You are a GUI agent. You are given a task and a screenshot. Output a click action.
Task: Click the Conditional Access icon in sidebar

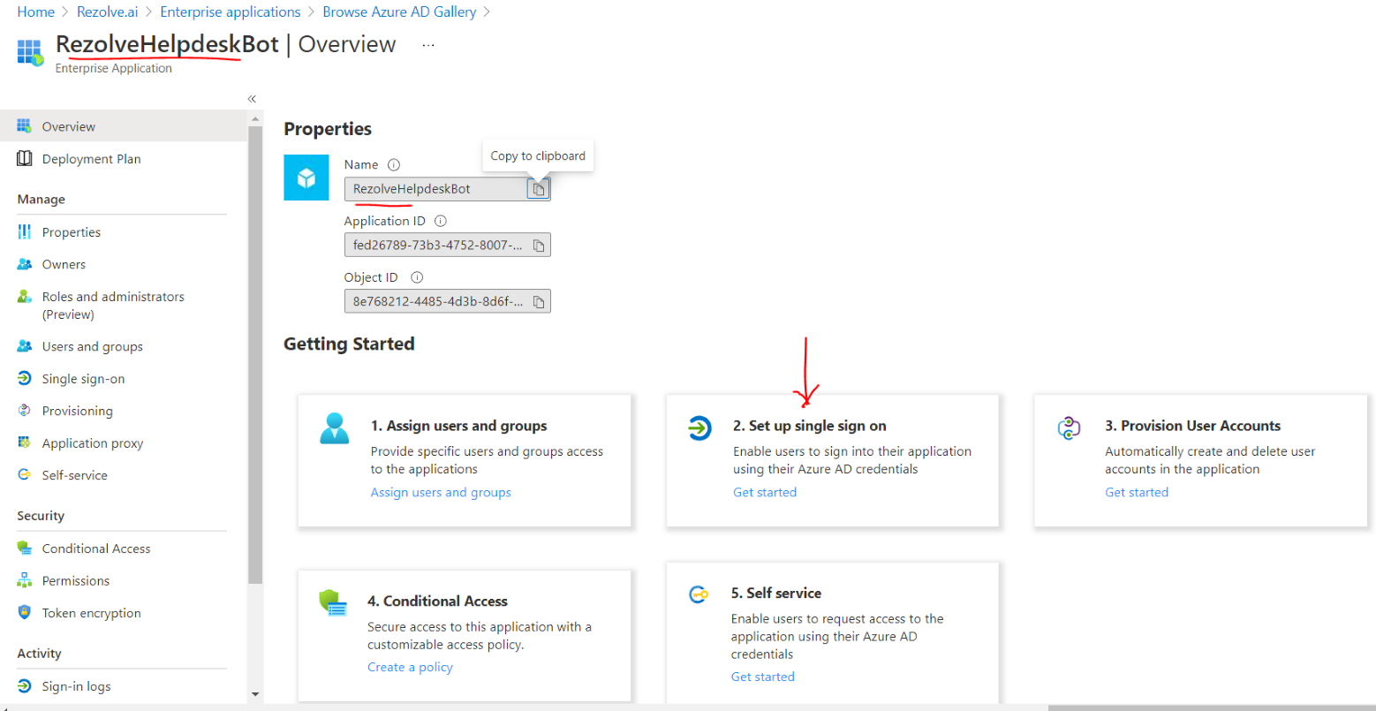[25, 548]
